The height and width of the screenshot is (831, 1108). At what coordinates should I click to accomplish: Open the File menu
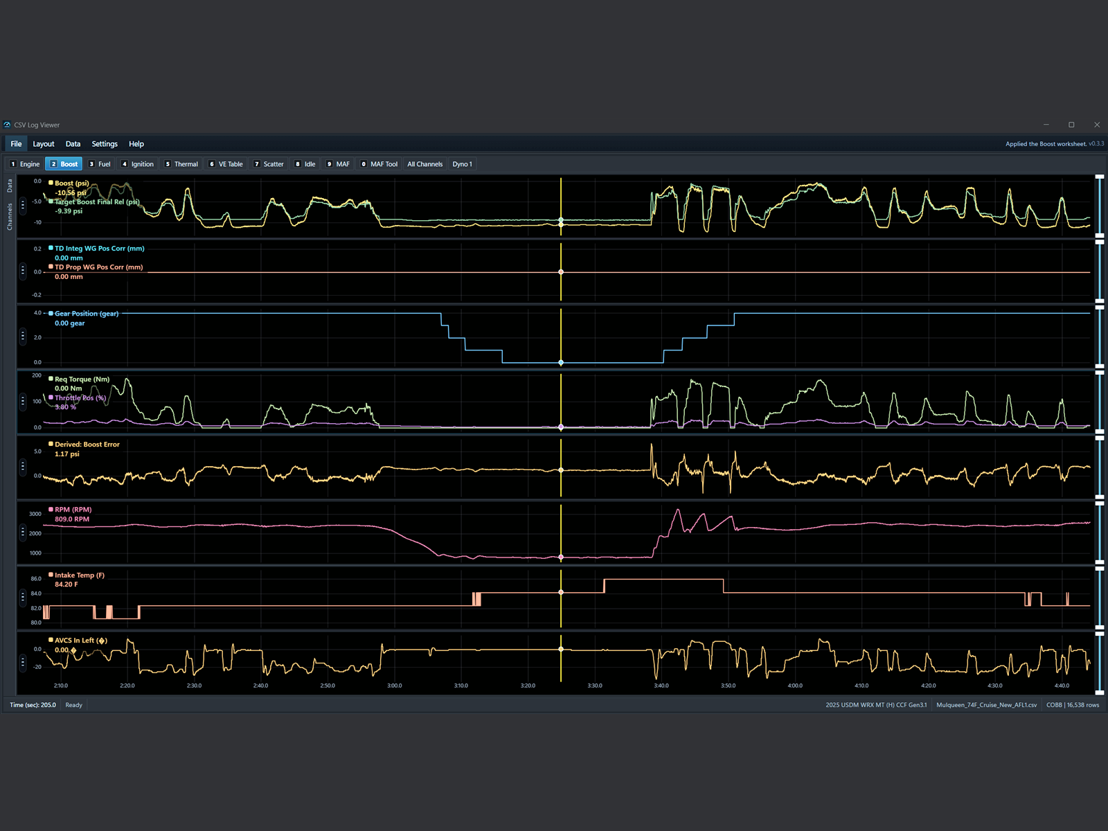point(16,144)
